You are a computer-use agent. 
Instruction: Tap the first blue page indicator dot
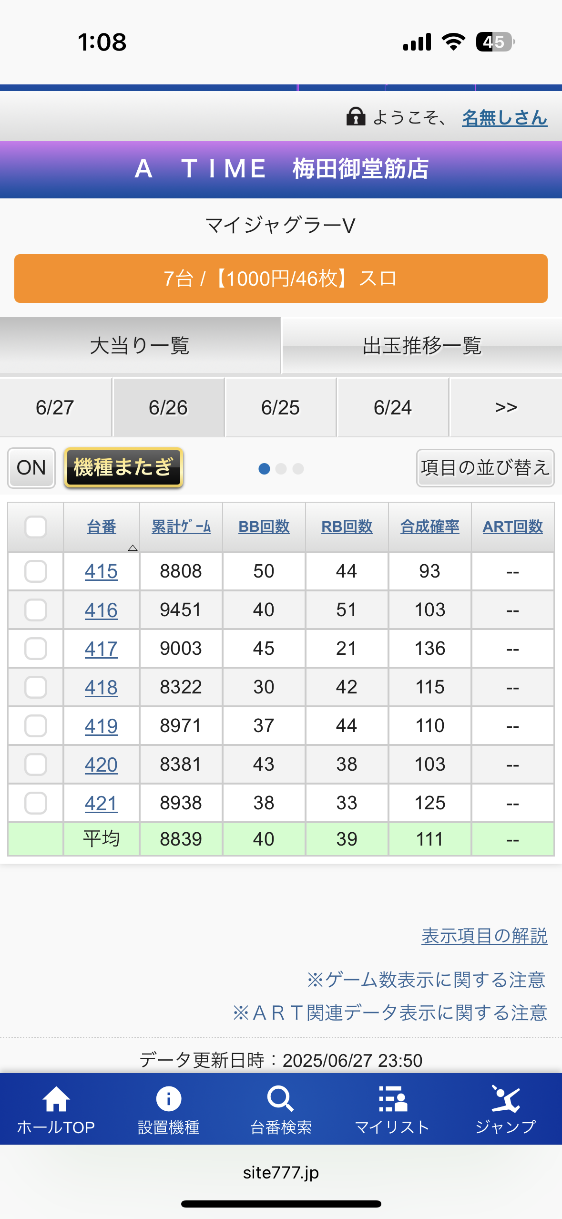tap(264, 469)
